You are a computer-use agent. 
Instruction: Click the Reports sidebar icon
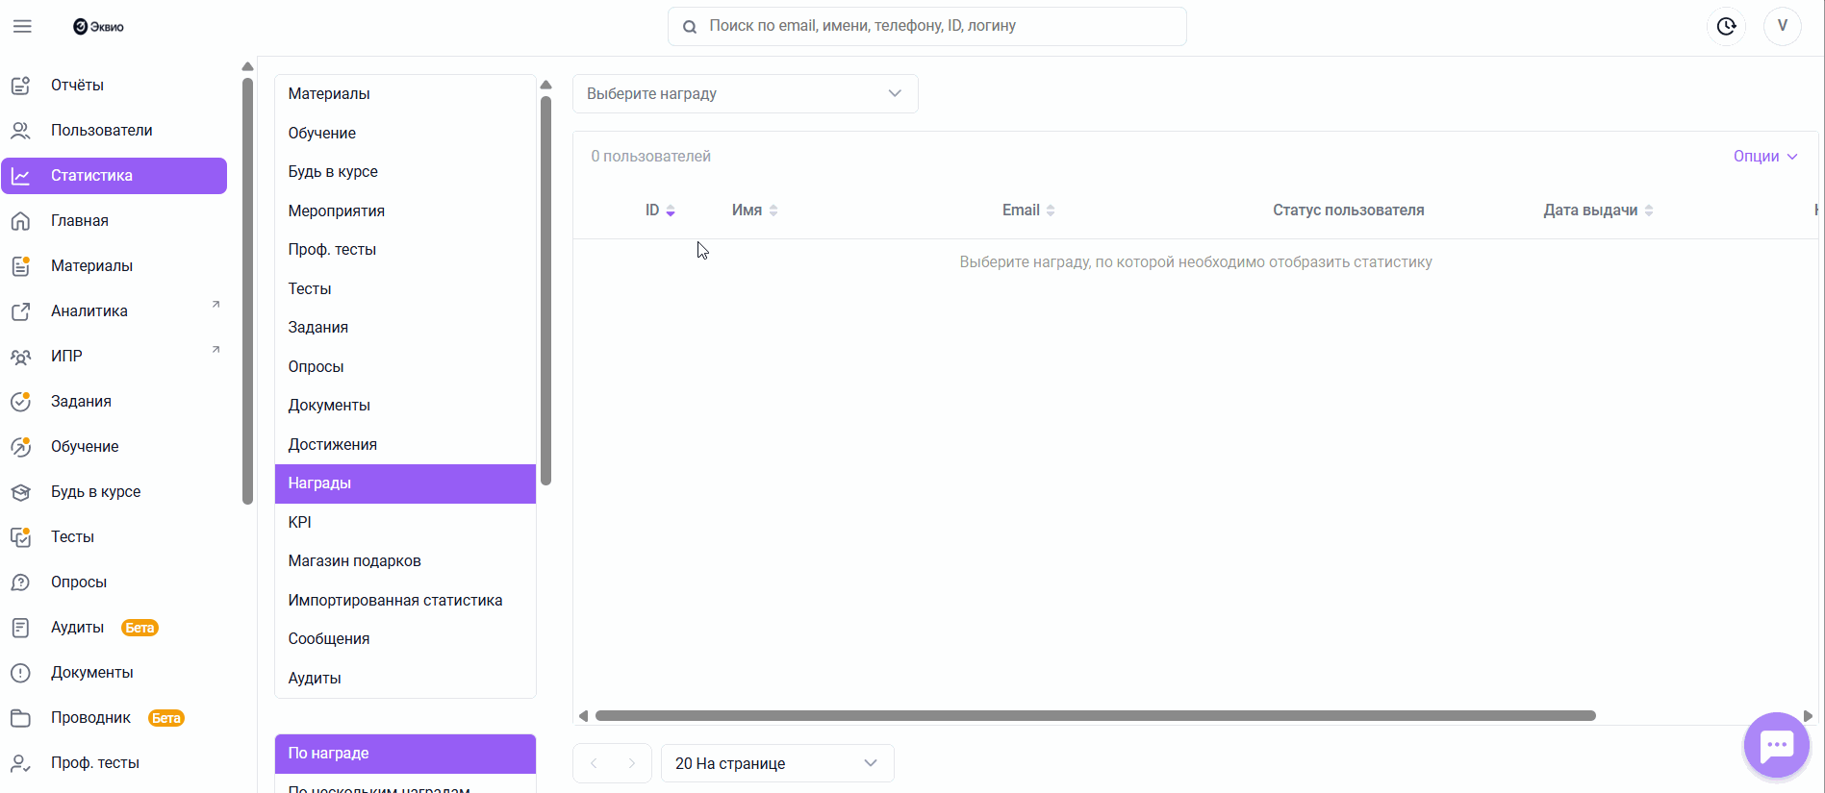point(20,86)
